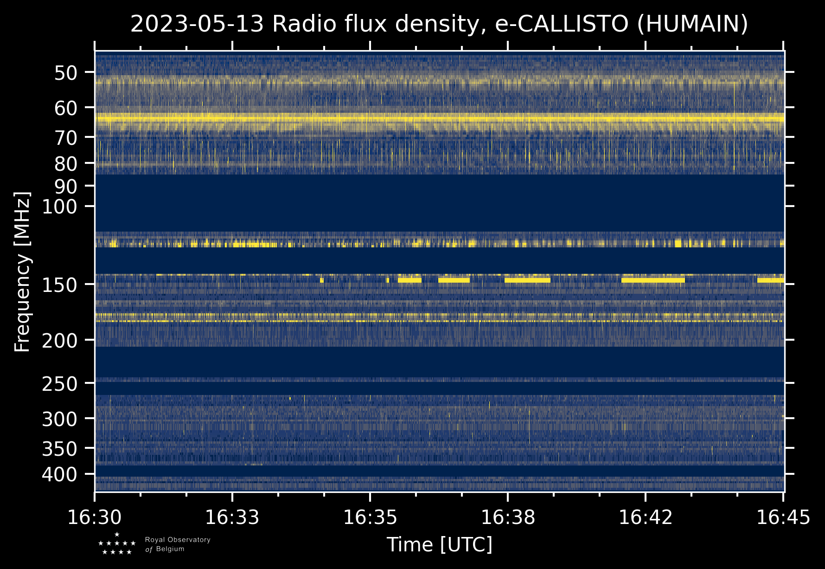Click the wide dark band at 90 MHz
The image size is (825, 569).
[x=439, y=202]
